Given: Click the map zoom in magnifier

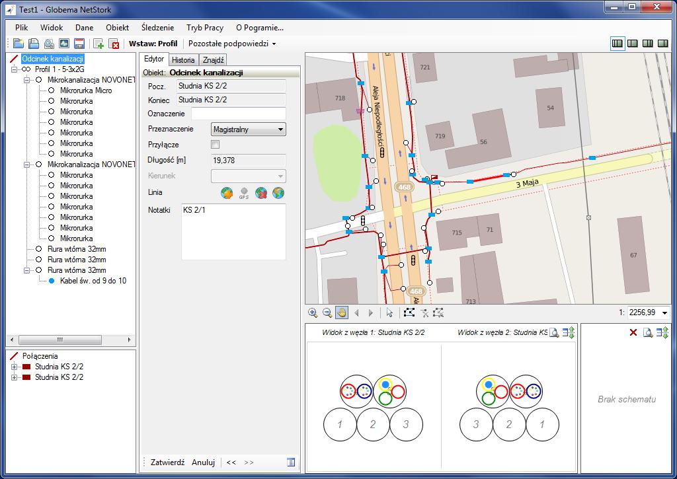Looking at the screenshot, I should tap(313, 313).
